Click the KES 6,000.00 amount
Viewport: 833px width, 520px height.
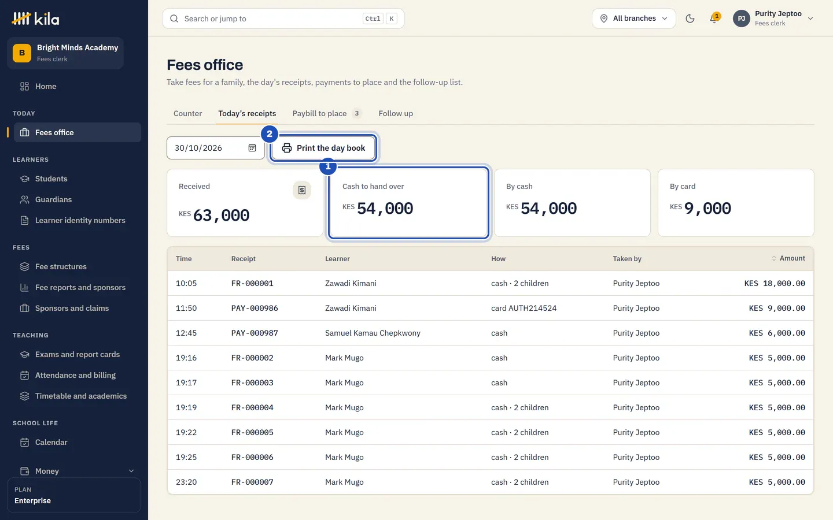pyautogui.click(x=777, y=333)
